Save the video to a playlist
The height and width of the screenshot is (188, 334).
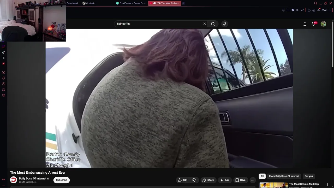click(240, 180)
